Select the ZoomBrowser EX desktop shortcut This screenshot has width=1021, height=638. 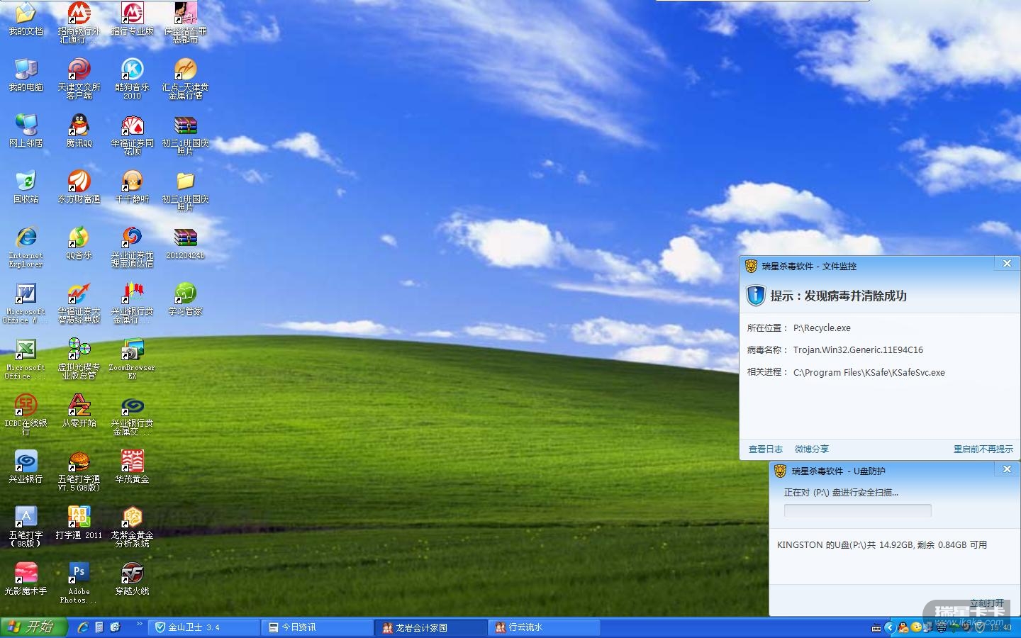coord(132,359)
